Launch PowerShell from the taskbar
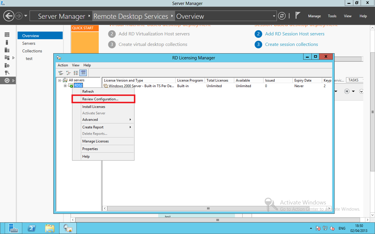 click(x=32, y=228)
